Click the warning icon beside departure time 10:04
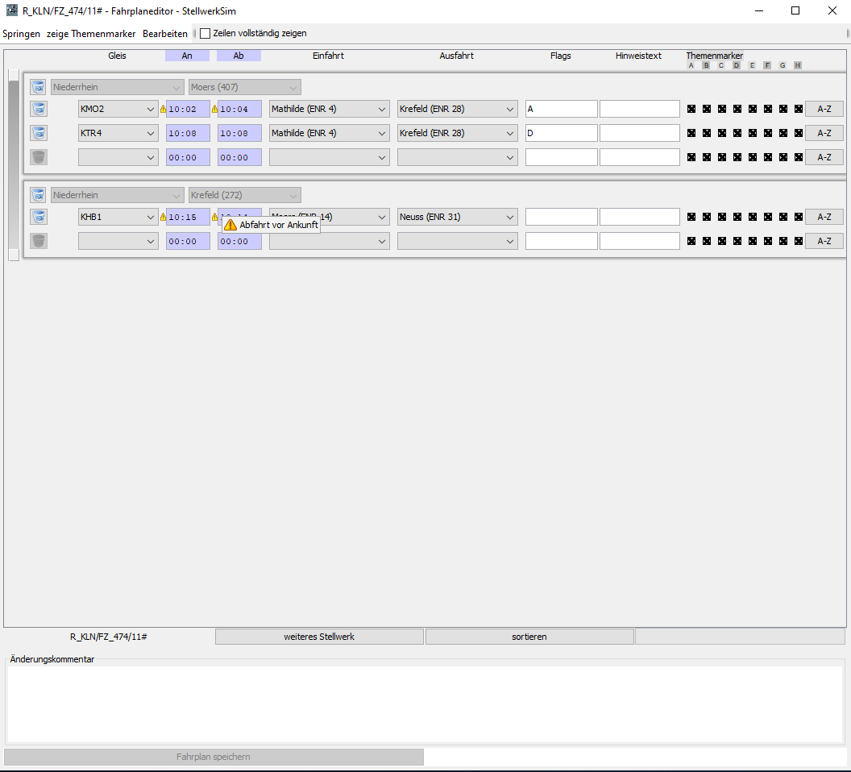This screenshot has height=772, width=851. tap(214, 110)
